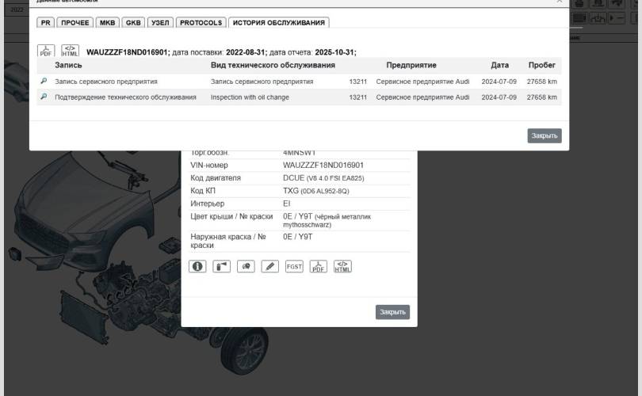Open the ПРОЧЕЕ tab
The height and width of the screenshot is (396, 642).
coord(75,23)
